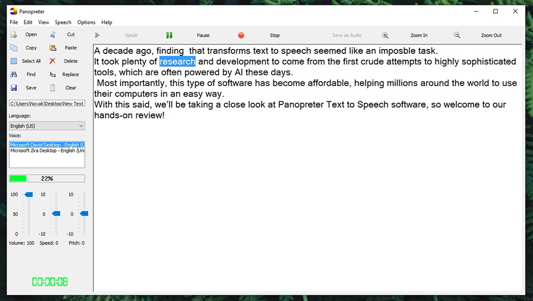533x301 pixels.
Task: Click the red Stop circle icon
Action: click(x=241, y=35)
